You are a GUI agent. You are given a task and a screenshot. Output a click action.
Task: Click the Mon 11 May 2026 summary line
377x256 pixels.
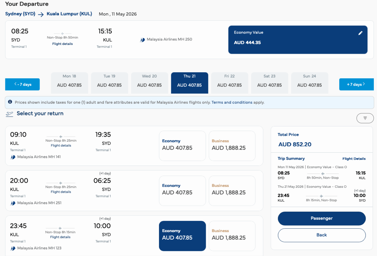click(x=312, y=167)
